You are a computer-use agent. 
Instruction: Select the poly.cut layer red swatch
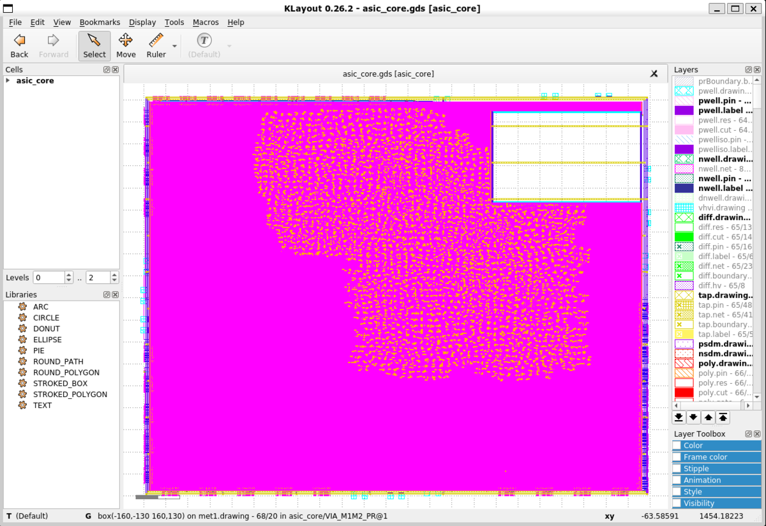tap(684, 393)
